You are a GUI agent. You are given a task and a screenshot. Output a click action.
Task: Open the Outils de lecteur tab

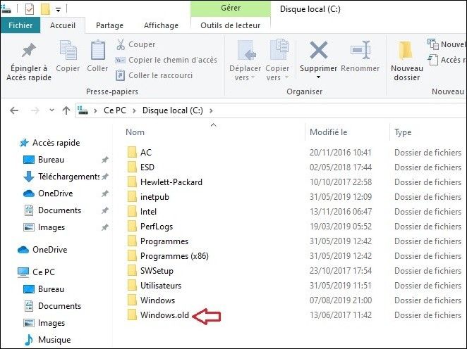(231, 25)
